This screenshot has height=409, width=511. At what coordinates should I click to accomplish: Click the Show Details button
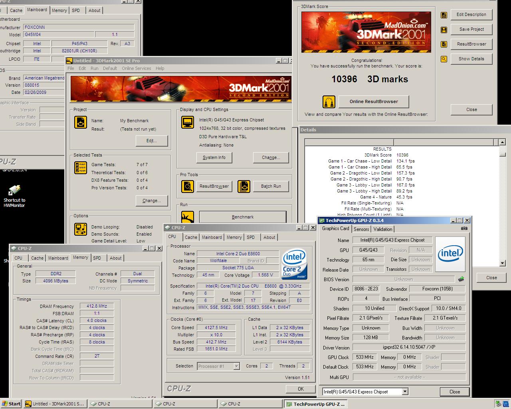pyautogui.click(x=471, y=59)
